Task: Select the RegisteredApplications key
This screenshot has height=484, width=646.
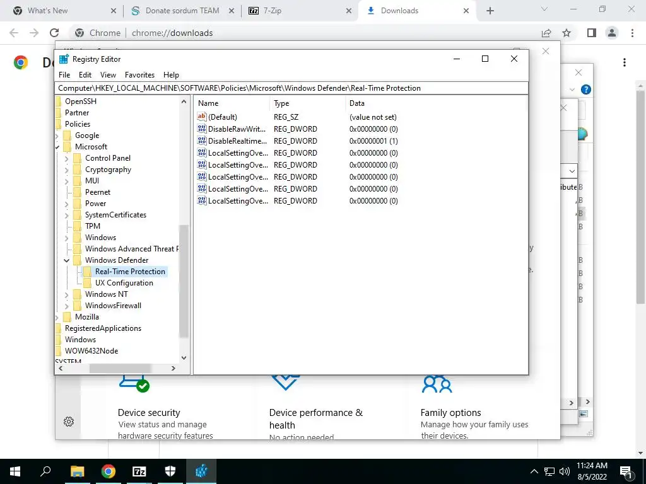Action: click(x=103, y=328)
